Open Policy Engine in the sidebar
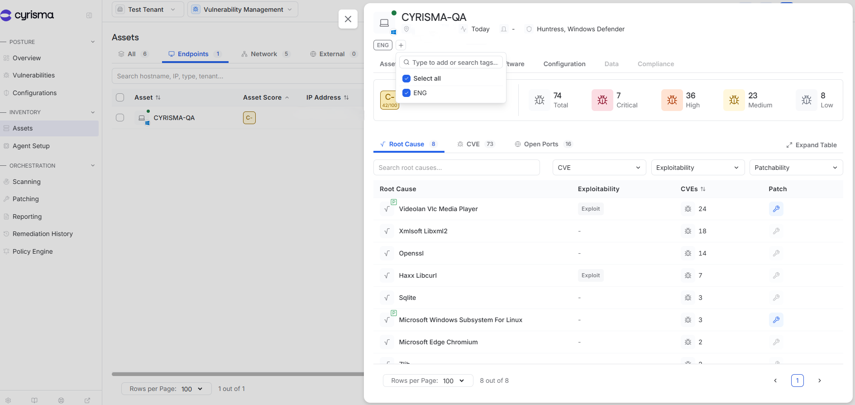Image resolution: width=855 pixels, height=405 pixels. pos(33,251)
